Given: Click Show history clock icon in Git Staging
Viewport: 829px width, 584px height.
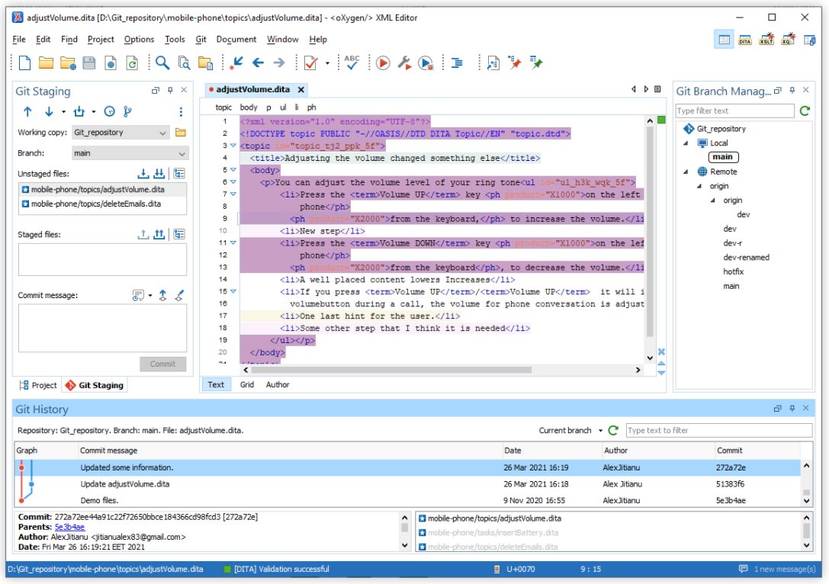Looking at the screenshot, I should click(x=110, y=111).
